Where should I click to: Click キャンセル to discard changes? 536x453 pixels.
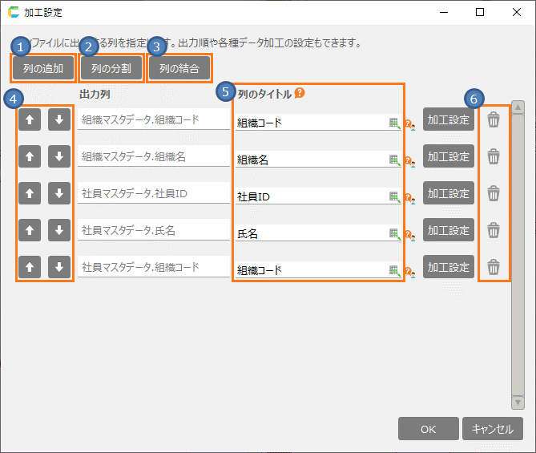[x=493, y=429]
